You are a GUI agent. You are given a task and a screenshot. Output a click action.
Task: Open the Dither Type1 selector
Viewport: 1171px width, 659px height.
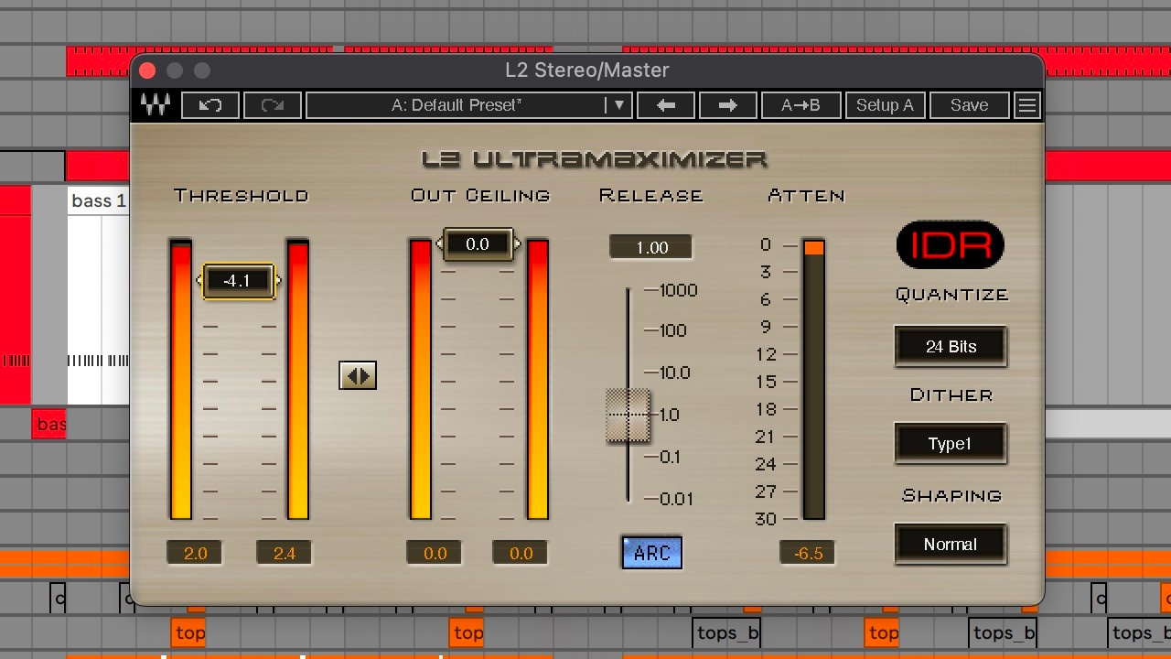click(951, 444)
